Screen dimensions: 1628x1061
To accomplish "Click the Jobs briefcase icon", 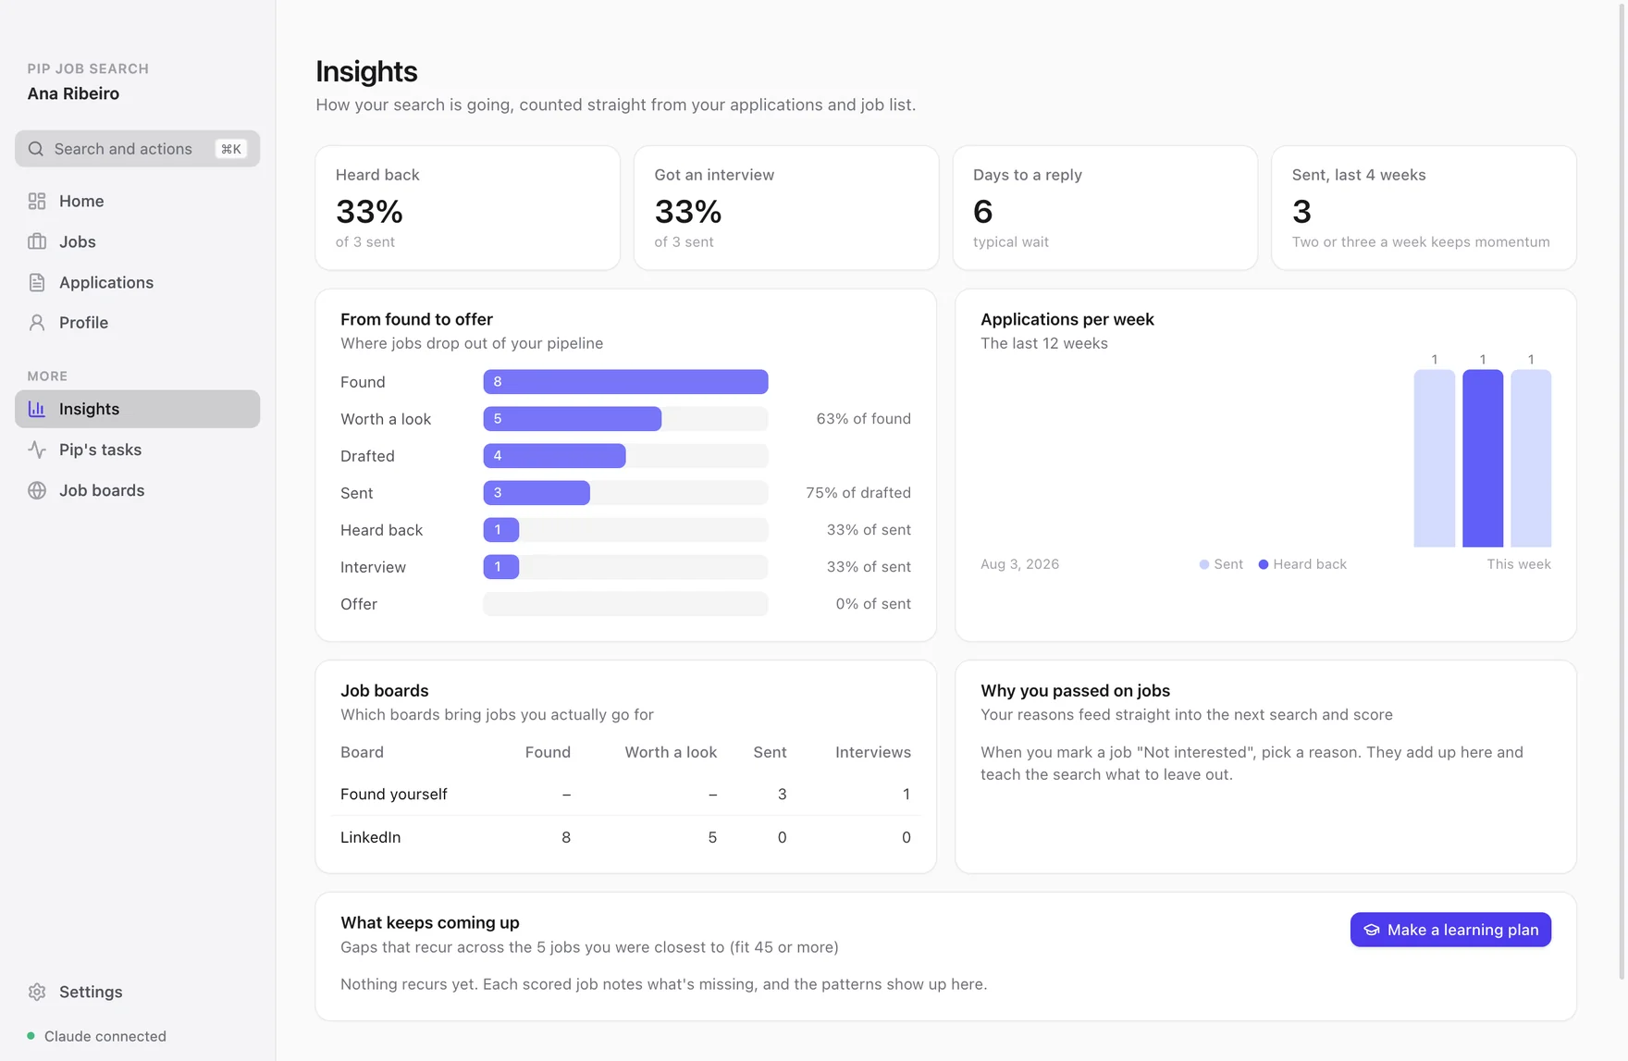I will [x=37, y=241].
